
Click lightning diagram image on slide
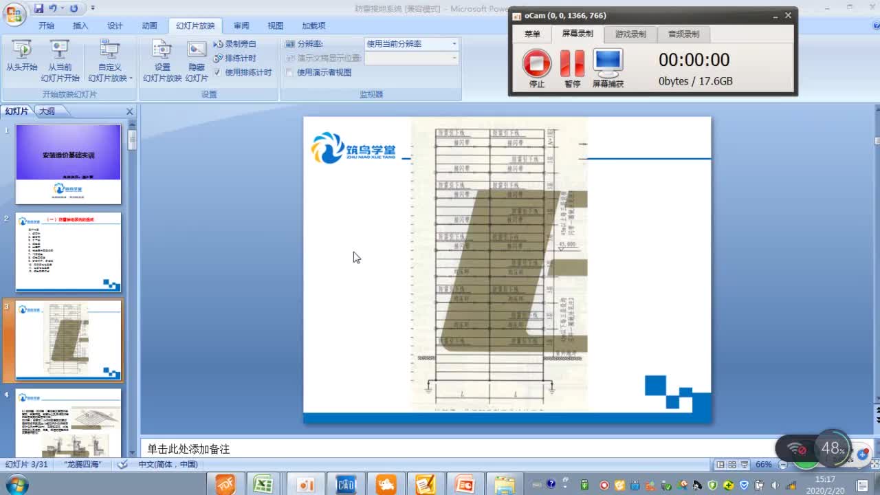(x=499, y=265)
